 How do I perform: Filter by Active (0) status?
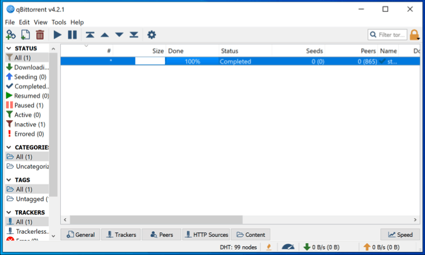(x=27, y=115)
